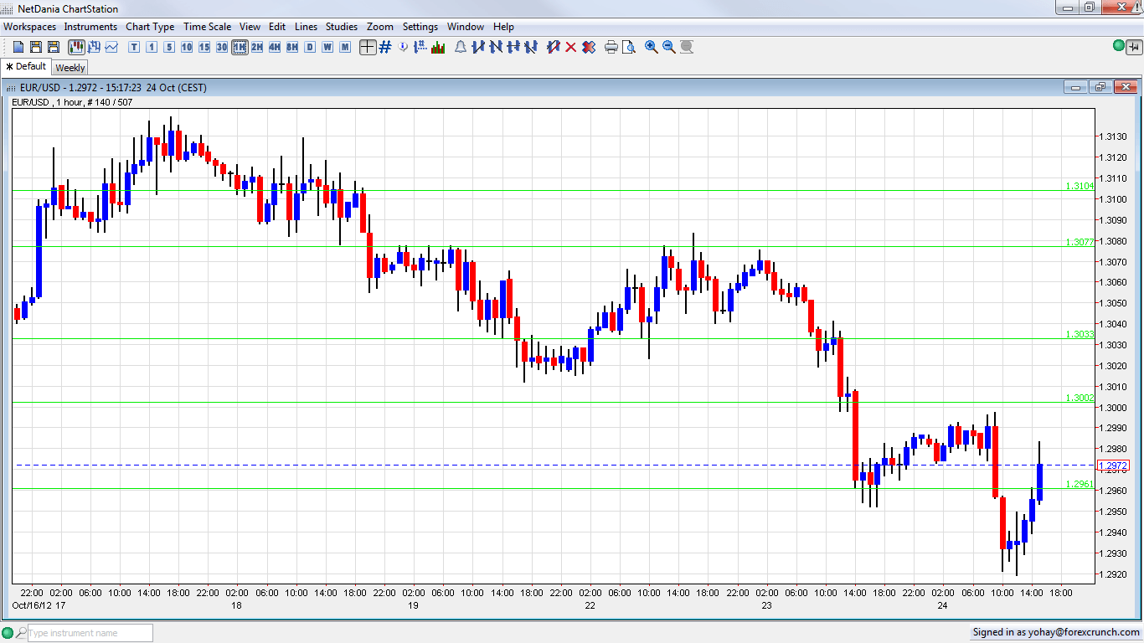Open the Instruments menu
Image resolution: width=1144 pixels, height=643 pixels.
(x=90, y=27)
